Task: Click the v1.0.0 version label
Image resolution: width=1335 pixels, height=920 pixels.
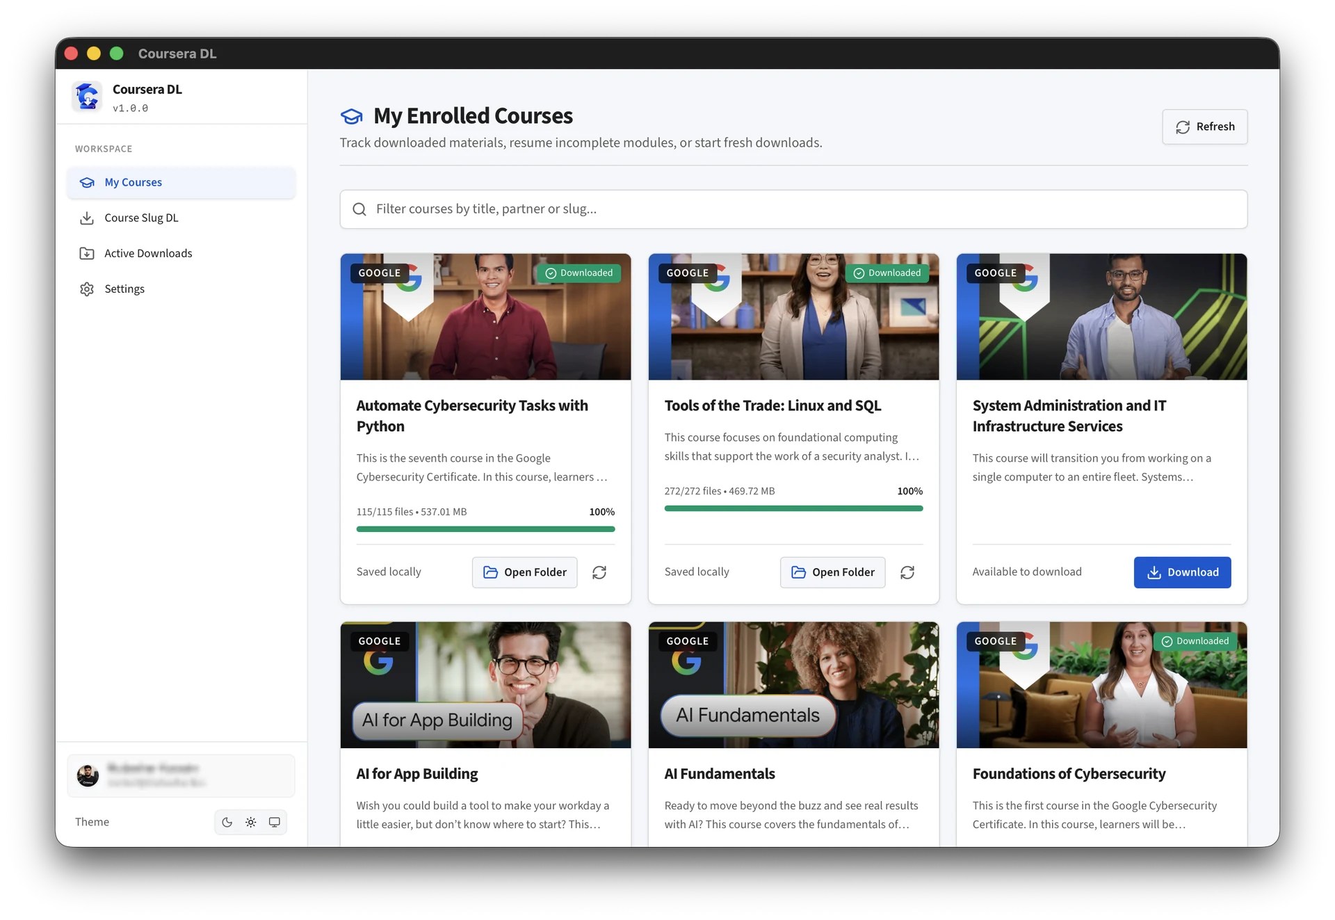Action: (131, 108)
